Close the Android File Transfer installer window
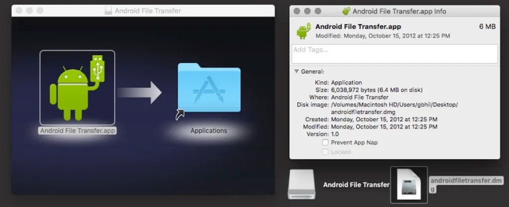The width and height of the screenshot is (509, 207). coord(17,10)
